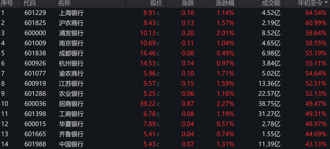
Task: Open the 上海银行 stock row
Action: (71, 13)
